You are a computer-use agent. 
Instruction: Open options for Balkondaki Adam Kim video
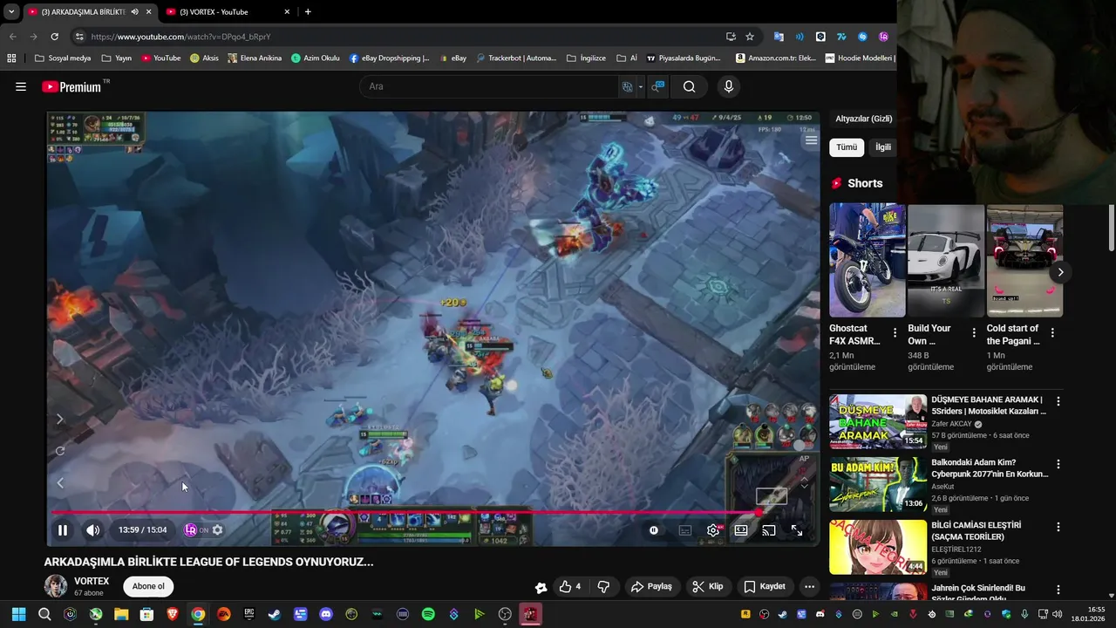pyautogui.click(x=1058, y=464)
